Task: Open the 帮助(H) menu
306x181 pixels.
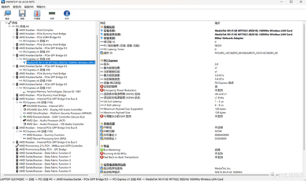Action: pyautogui.click(x=41, y=7)
